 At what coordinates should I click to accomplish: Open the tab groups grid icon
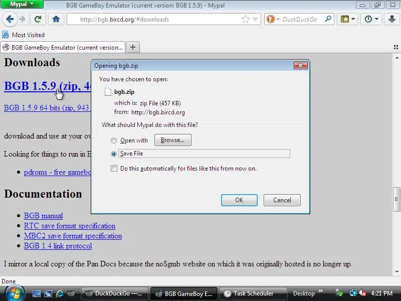click(396, 47)
